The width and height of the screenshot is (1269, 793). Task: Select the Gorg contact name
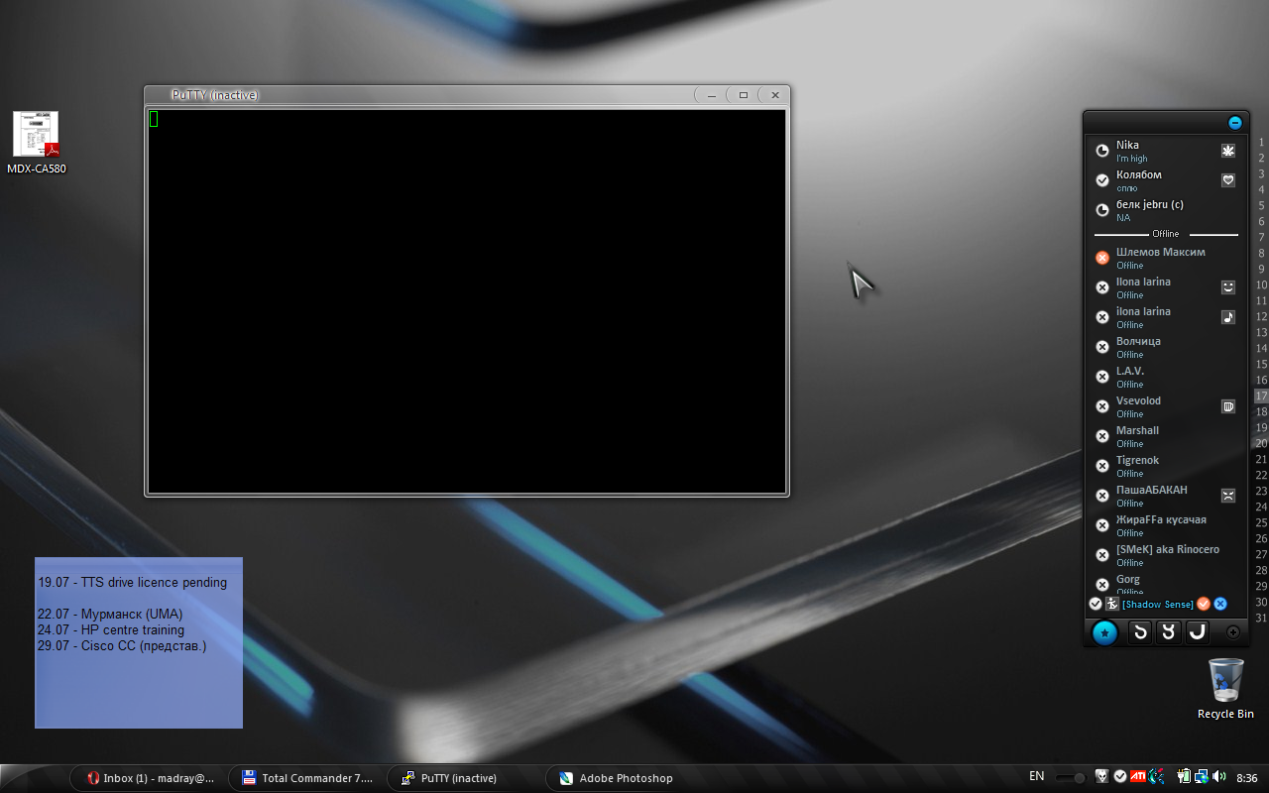pyautogui.click(x=1128, y=579)
